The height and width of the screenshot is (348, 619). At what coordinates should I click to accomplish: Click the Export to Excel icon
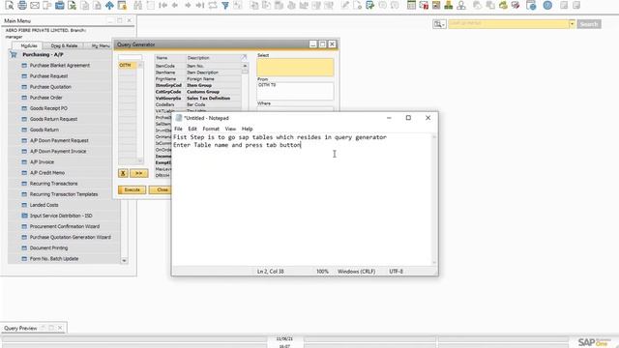(72, 5)
